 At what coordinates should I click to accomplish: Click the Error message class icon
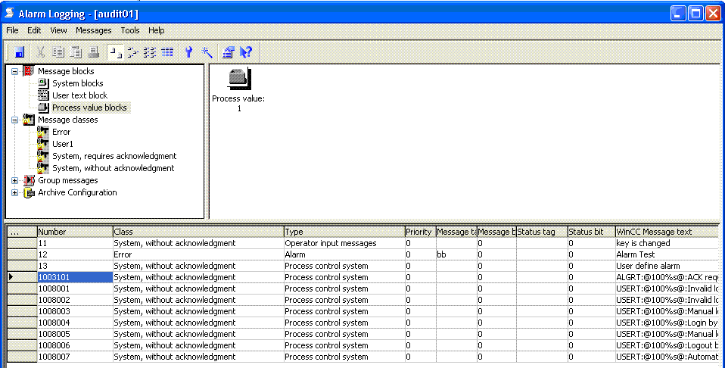click(43, 132)
